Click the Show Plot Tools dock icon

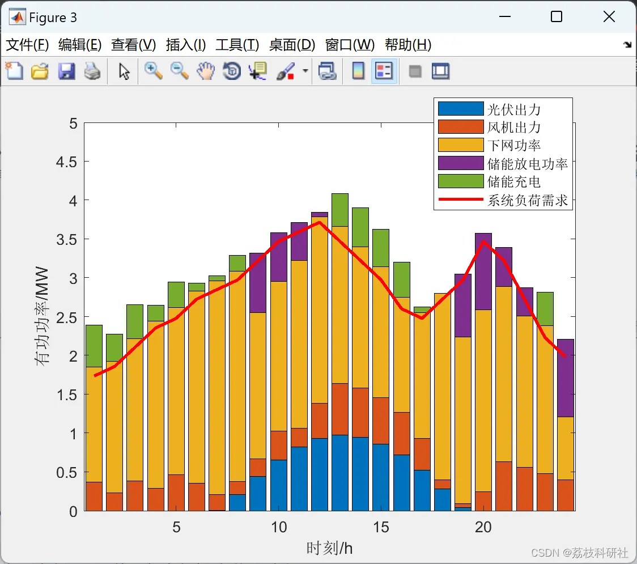[440, 71]
